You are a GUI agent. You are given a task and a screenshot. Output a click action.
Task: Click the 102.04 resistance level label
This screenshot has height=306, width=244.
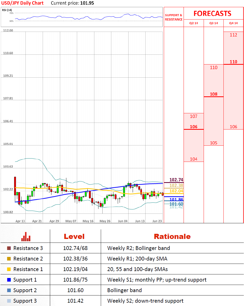pyautogui.click(x=176, y=191)
